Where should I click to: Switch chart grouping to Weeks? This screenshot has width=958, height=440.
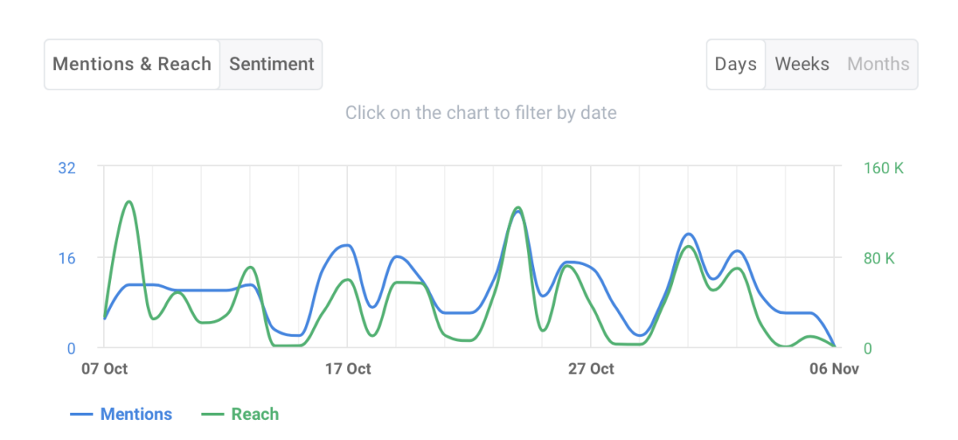tap(802, 65)
